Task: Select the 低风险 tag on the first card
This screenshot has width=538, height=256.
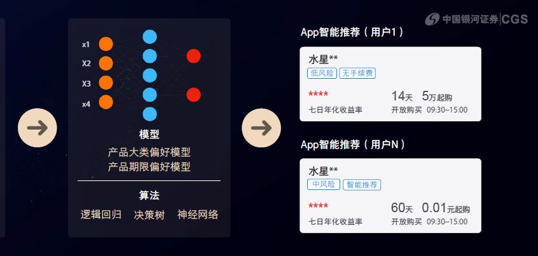Action: 322,73
